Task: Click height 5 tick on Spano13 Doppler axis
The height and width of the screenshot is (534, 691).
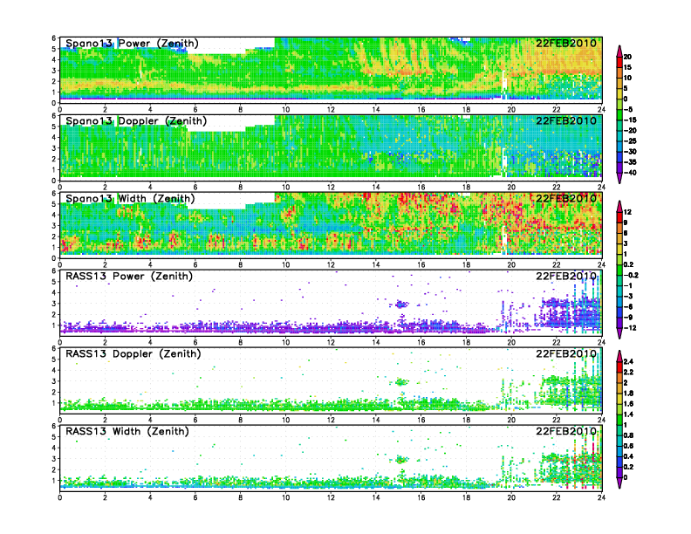Action: (x=54, y=127)
